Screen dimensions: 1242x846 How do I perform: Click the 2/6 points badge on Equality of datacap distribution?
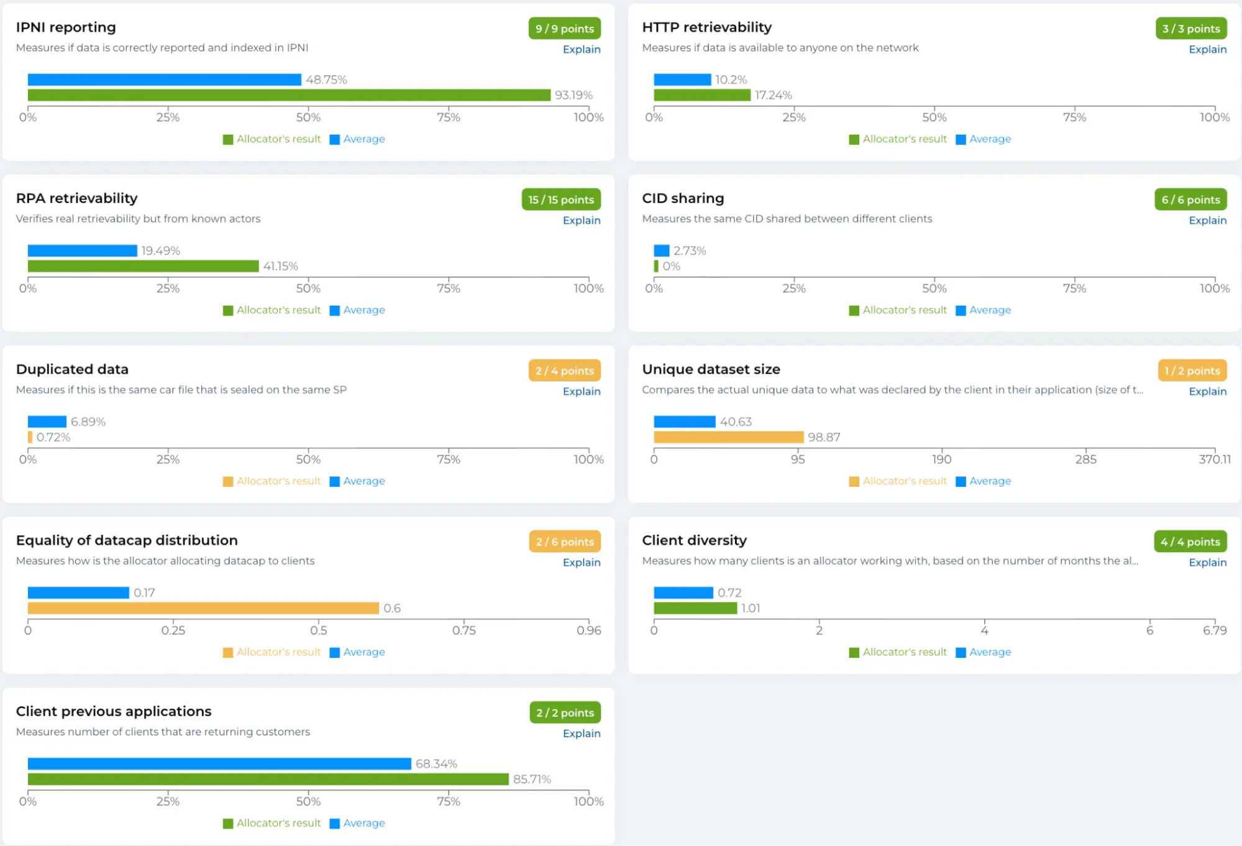(564, 541)
